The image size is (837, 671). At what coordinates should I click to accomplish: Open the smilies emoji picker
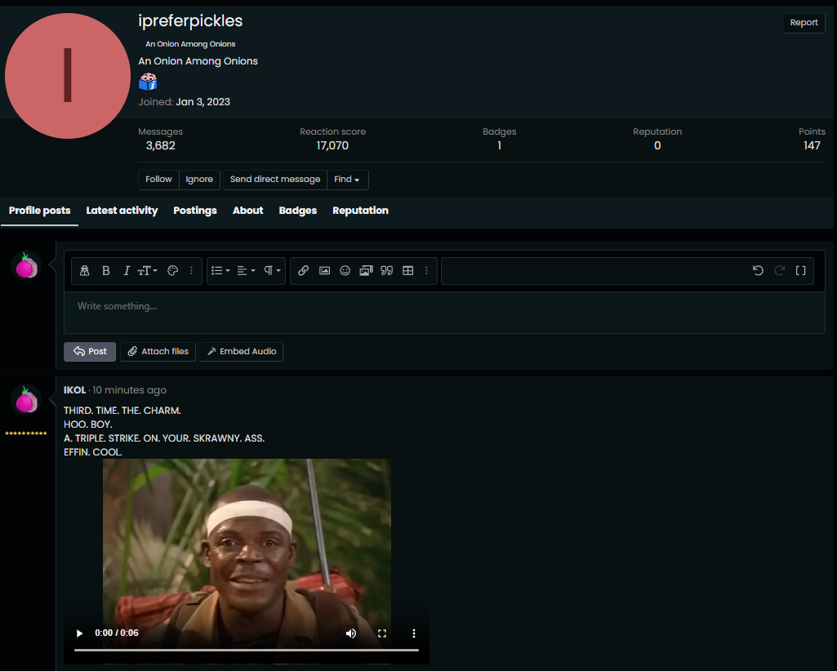345,271
